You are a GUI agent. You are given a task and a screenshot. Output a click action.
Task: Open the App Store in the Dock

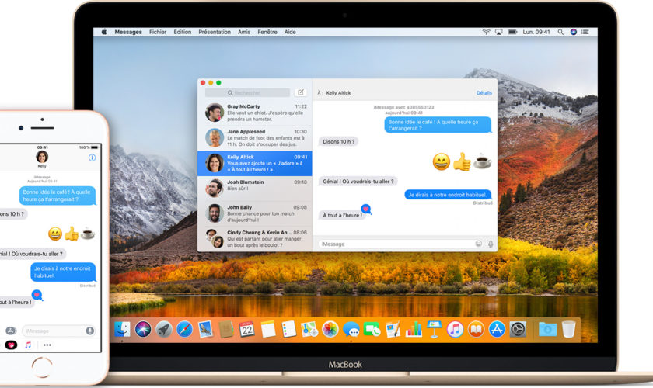497,329
